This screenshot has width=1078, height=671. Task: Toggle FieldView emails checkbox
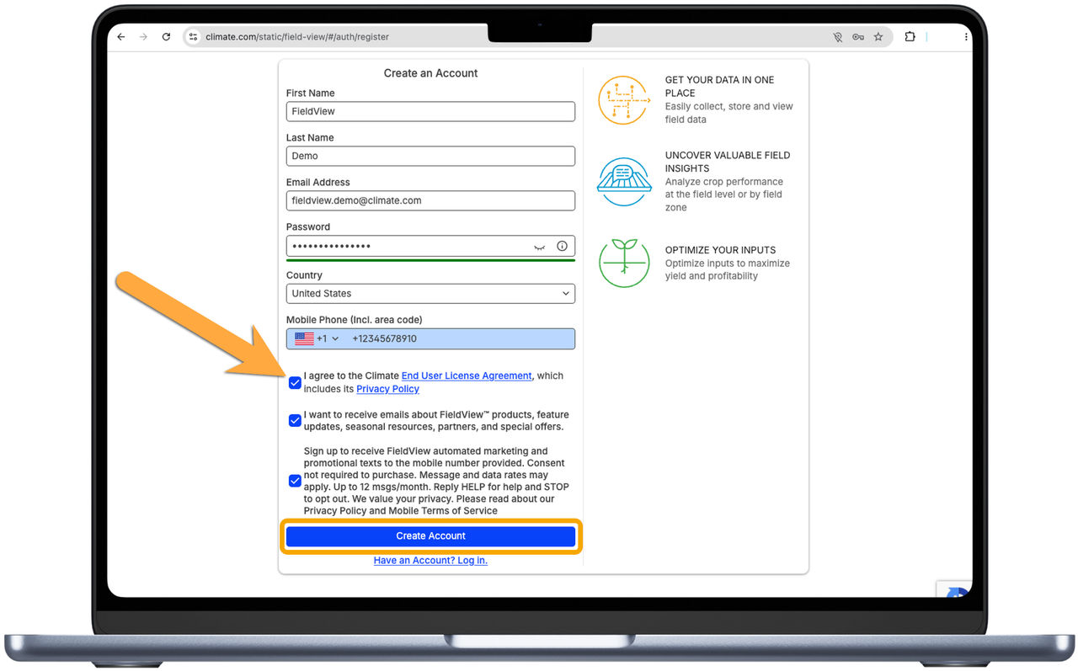point(295,421)
